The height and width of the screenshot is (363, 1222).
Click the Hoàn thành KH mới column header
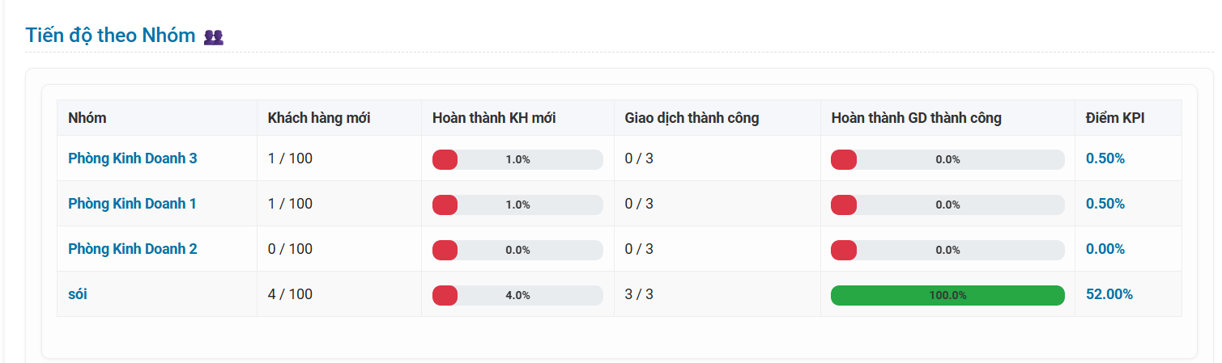(494, 118)
